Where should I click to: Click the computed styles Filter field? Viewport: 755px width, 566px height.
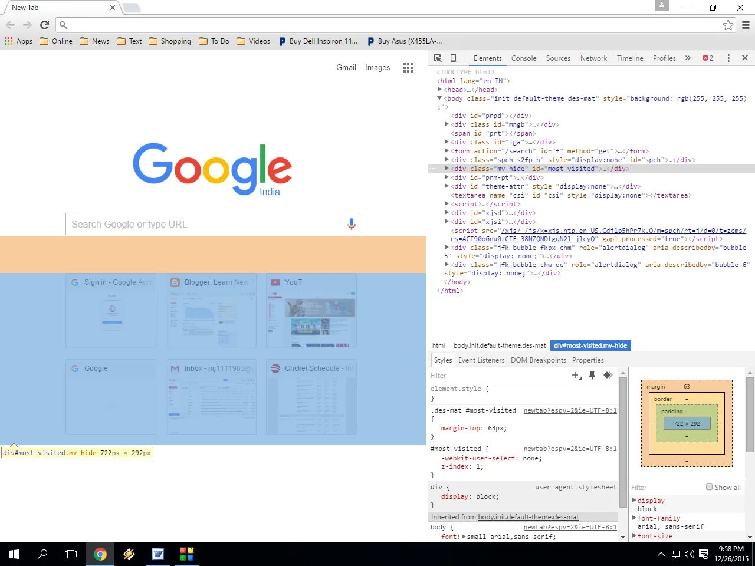coord(667,487)
